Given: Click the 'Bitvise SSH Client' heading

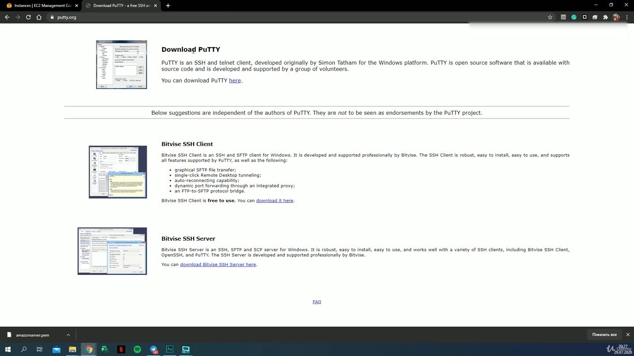Looking at the screenshot, I should (x=187, y=144).
